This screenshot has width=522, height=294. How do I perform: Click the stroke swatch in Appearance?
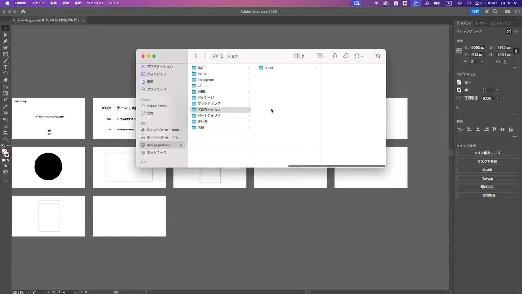[x=459, y=90]
